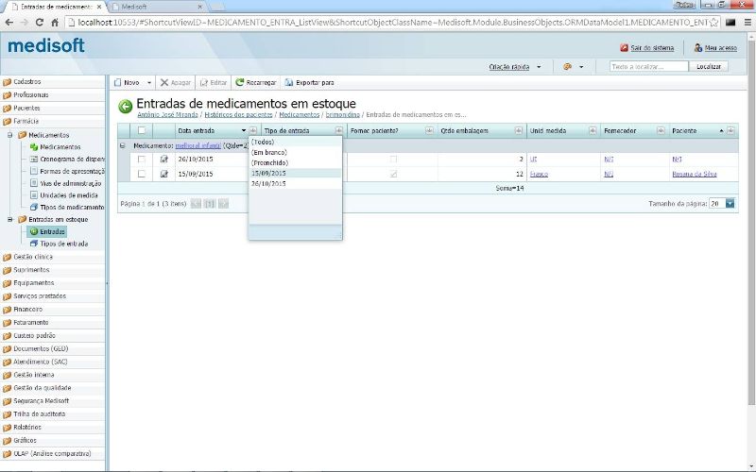Collapse the Entradas em estoque tree node
Screen dimensions: 756x472
pos(9,219)
